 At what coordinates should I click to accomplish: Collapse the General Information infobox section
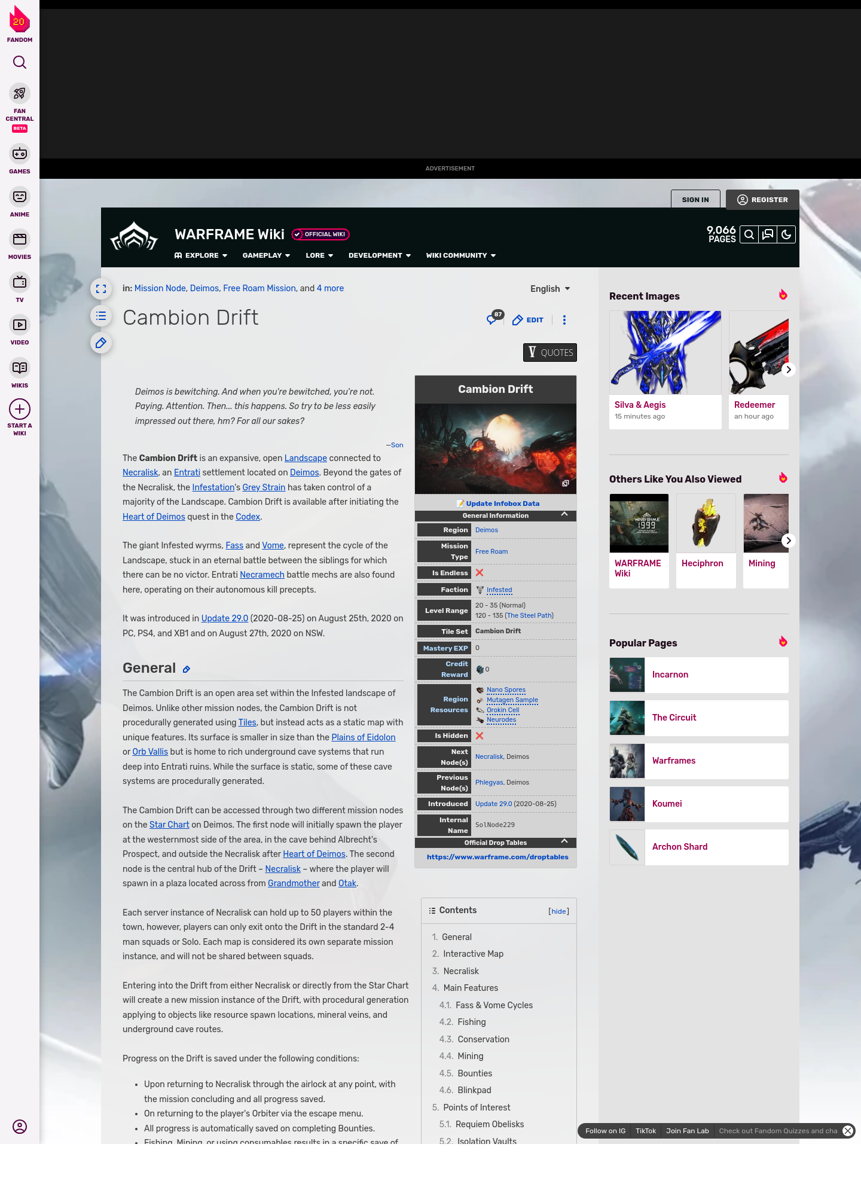[x=564, y=514]
